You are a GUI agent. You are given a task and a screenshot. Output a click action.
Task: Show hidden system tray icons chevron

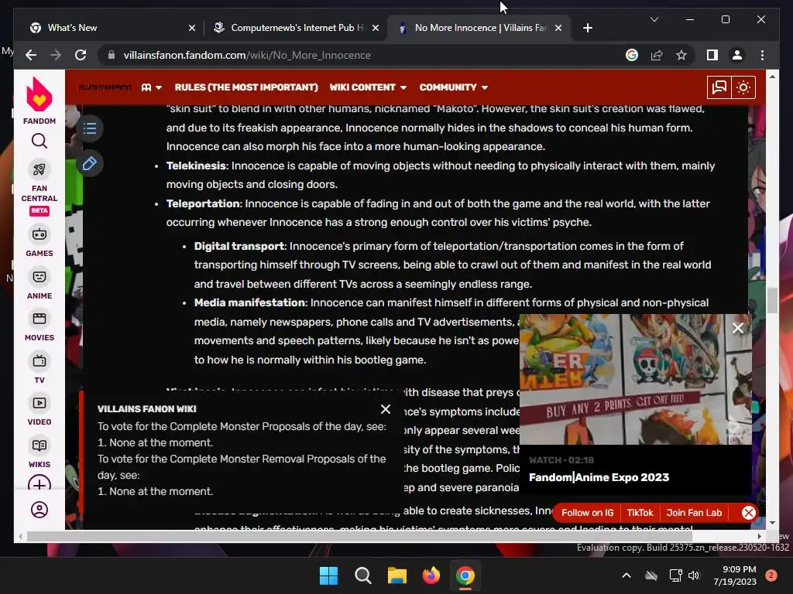click(x=626, y=575)
